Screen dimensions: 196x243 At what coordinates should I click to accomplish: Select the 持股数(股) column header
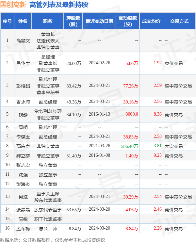(73, 21)
